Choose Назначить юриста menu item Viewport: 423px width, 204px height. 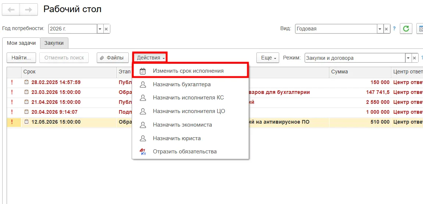pyautogui.click(x=190, y=138)
